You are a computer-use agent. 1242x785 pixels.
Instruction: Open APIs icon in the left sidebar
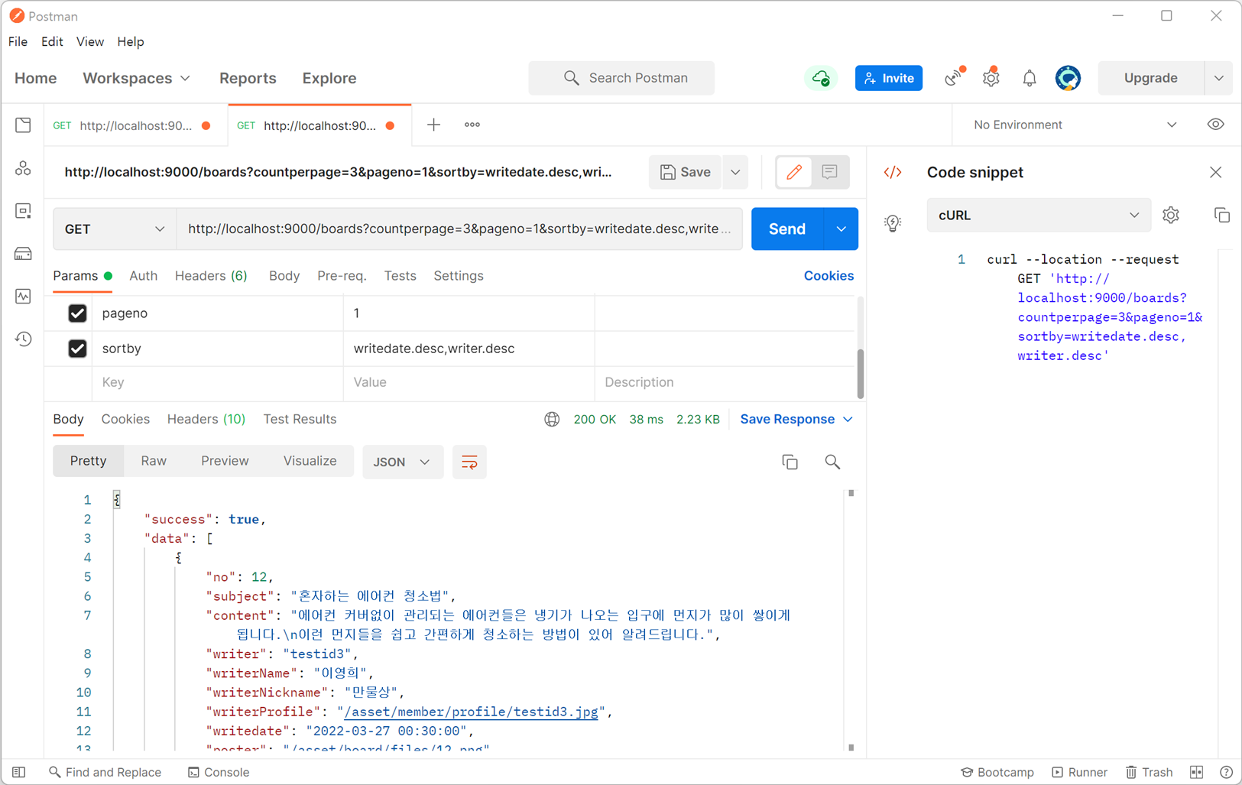pyautogui.click(x=23, y=168)
